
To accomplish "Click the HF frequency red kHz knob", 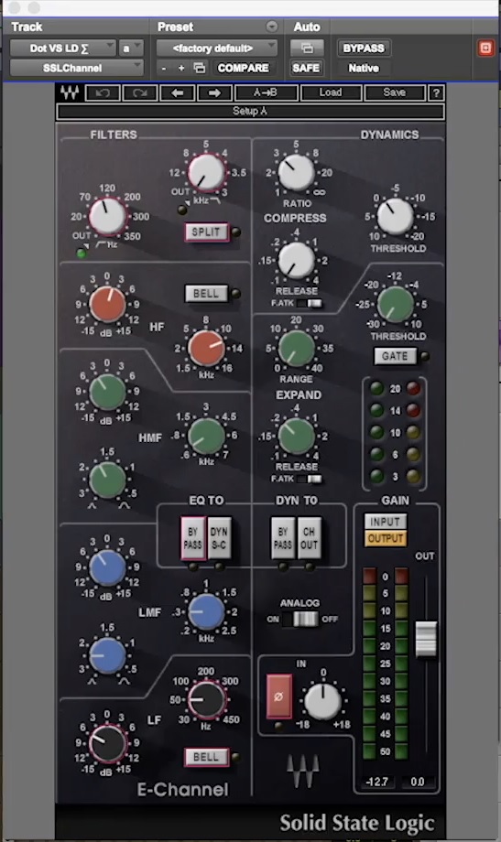I will pyautogui.click(x=206, y=348).
